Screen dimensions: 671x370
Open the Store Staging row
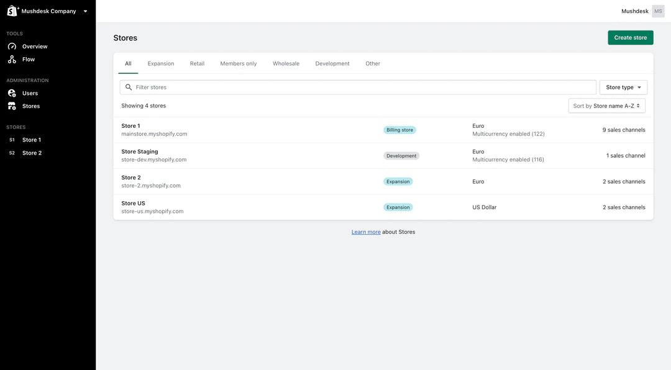140,152
